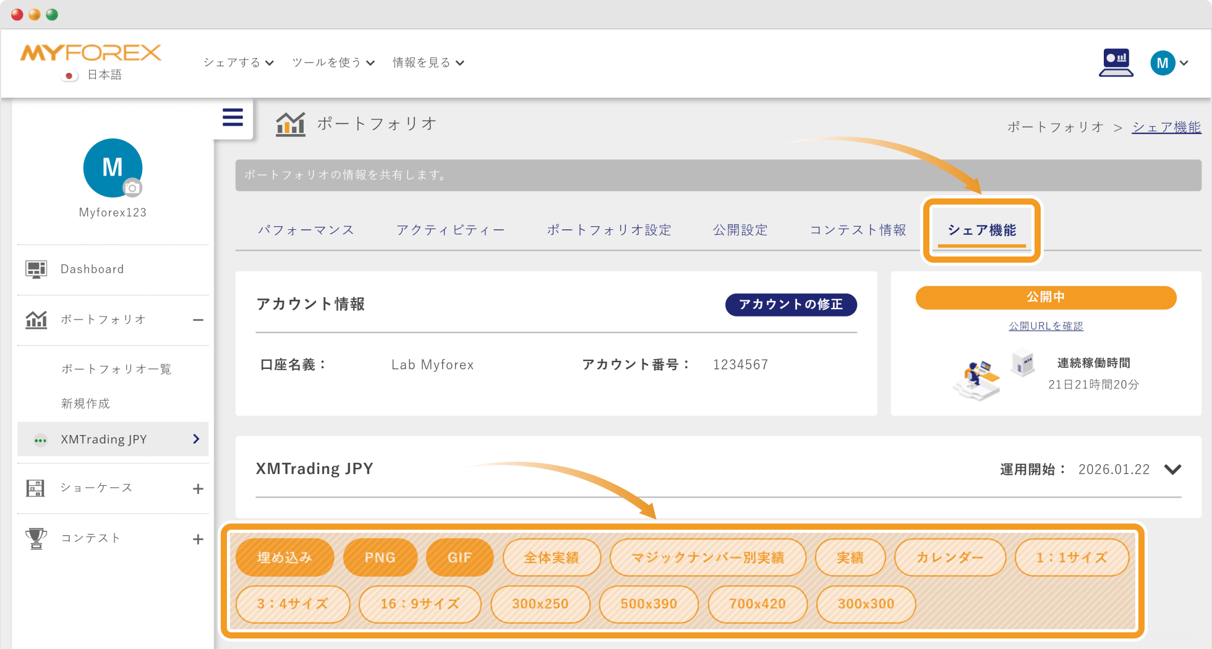1212x649 pixels.
Task: Toggle the PNG format option
Action: pyautogui.click(x=380, y=558)
